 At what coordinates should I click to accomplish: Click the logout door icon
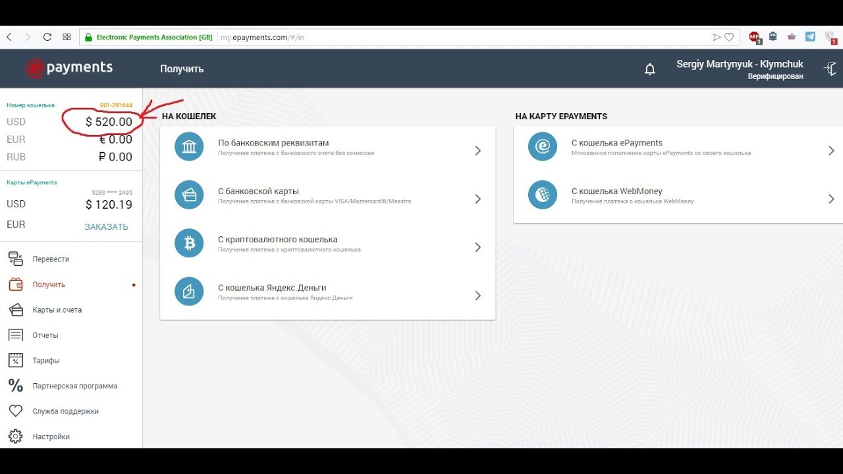[830, 68]
